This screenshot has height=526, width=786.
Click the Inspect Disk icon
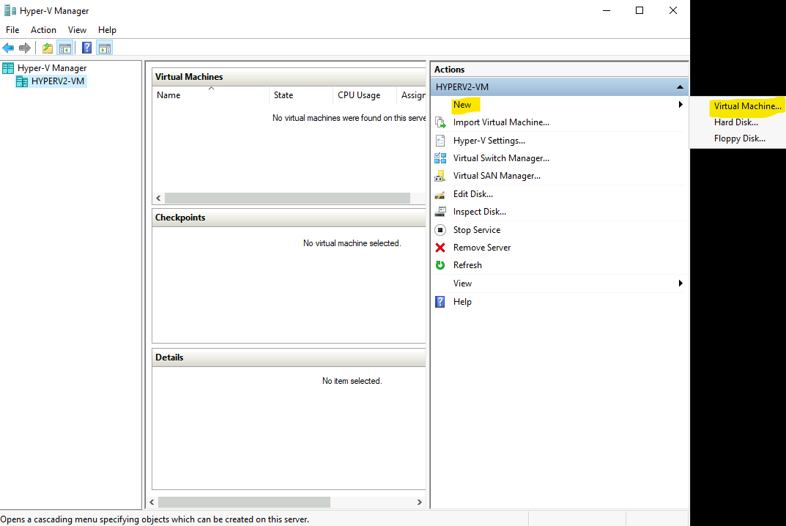coord(440,212)
